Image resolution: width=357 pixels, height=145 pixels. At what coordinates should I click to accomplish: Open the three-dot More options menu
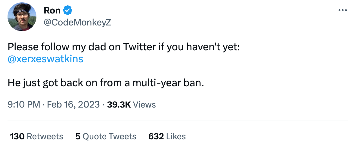tap(343, 10)
